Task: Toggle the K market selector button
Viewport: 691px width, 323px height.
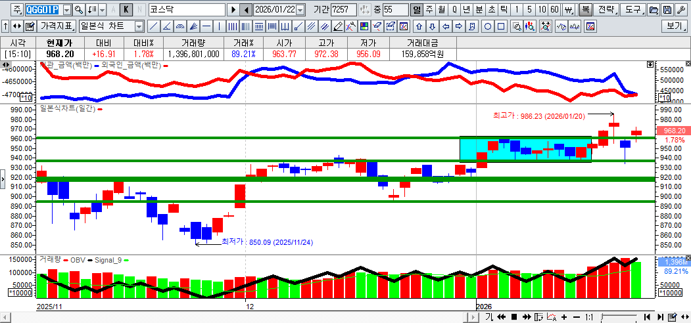Action: (126, 10)
